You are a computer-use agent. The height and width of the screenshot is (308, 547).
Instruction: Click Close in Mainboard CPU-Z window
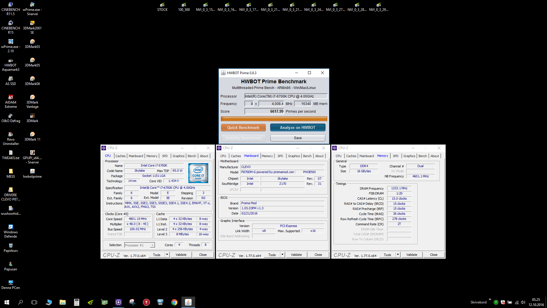click(318, 255)
